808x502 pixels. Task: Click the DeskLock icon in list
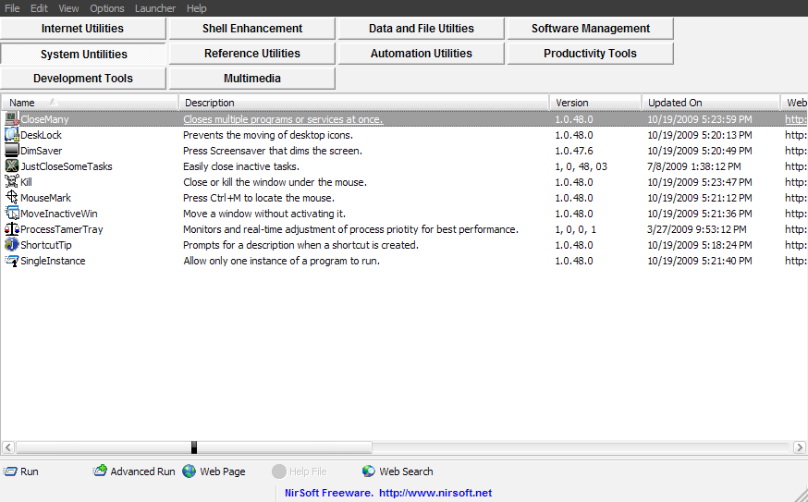pos(12,135)
